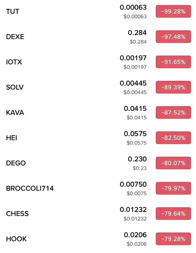Select the DEXE trading pair
Viewport: 196px width, 253px height.
pyautogui.click(x=98, y=37)
